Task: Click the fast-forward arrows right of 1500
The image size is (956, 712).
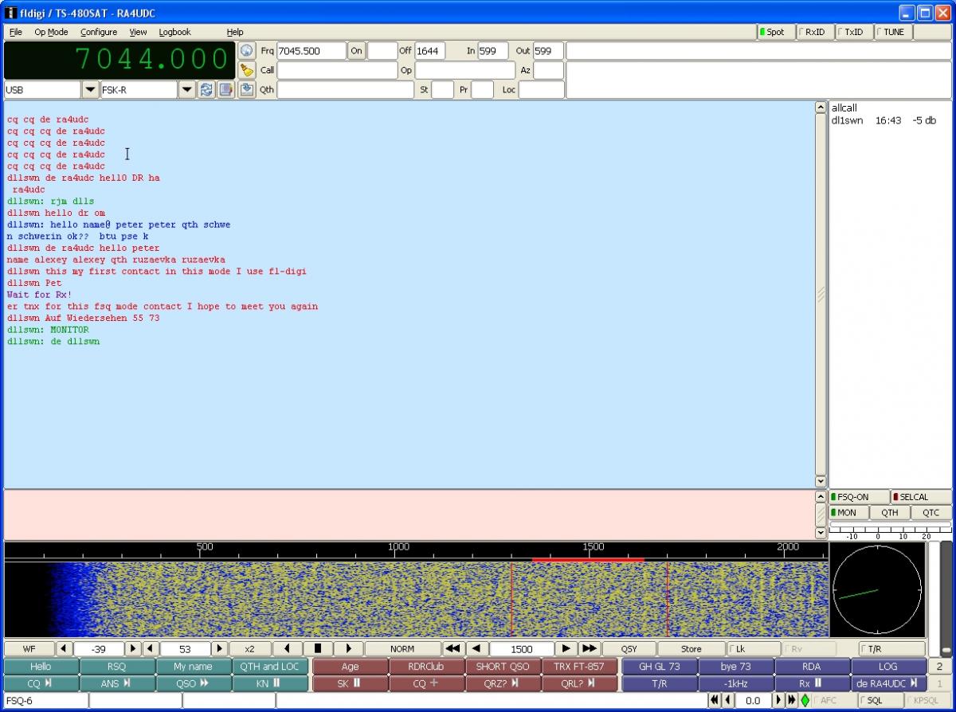Action: point(589,649)
